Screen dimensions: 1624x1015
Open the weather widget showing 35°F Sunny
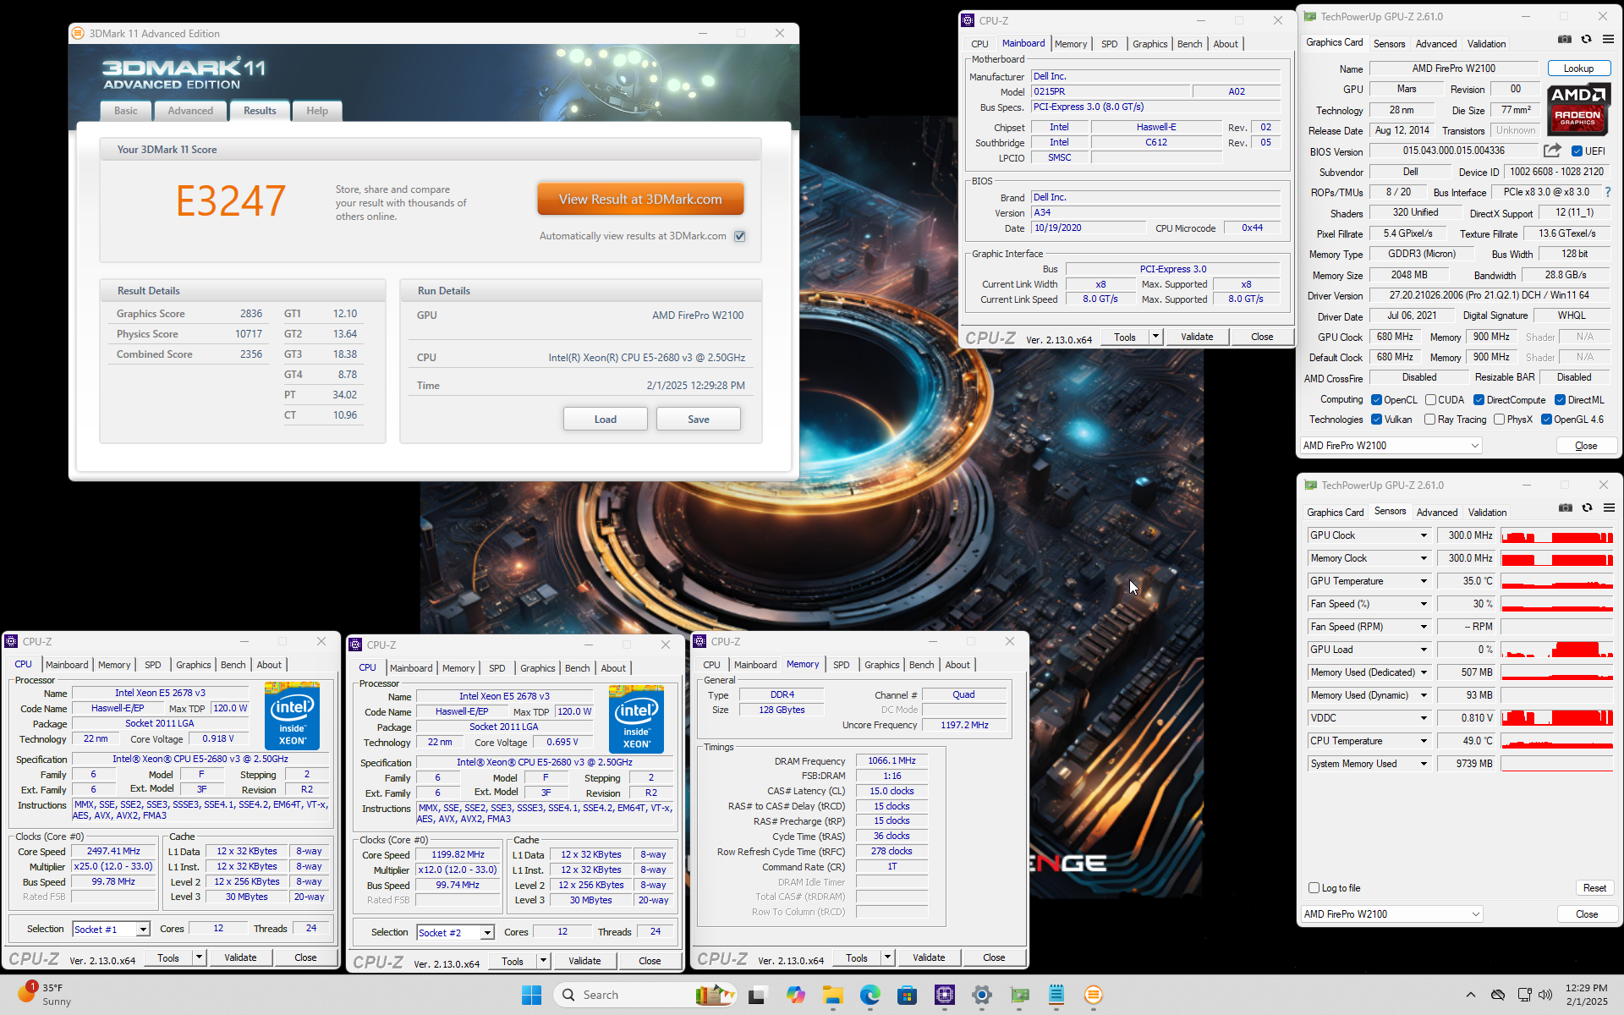46,995
